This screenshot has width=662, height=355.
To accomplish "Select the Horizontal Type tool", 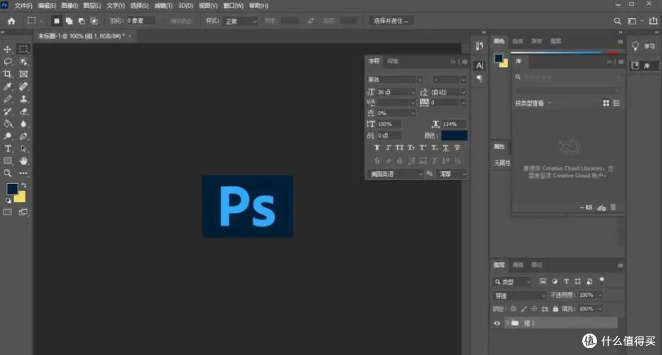I will click(7, 148).
